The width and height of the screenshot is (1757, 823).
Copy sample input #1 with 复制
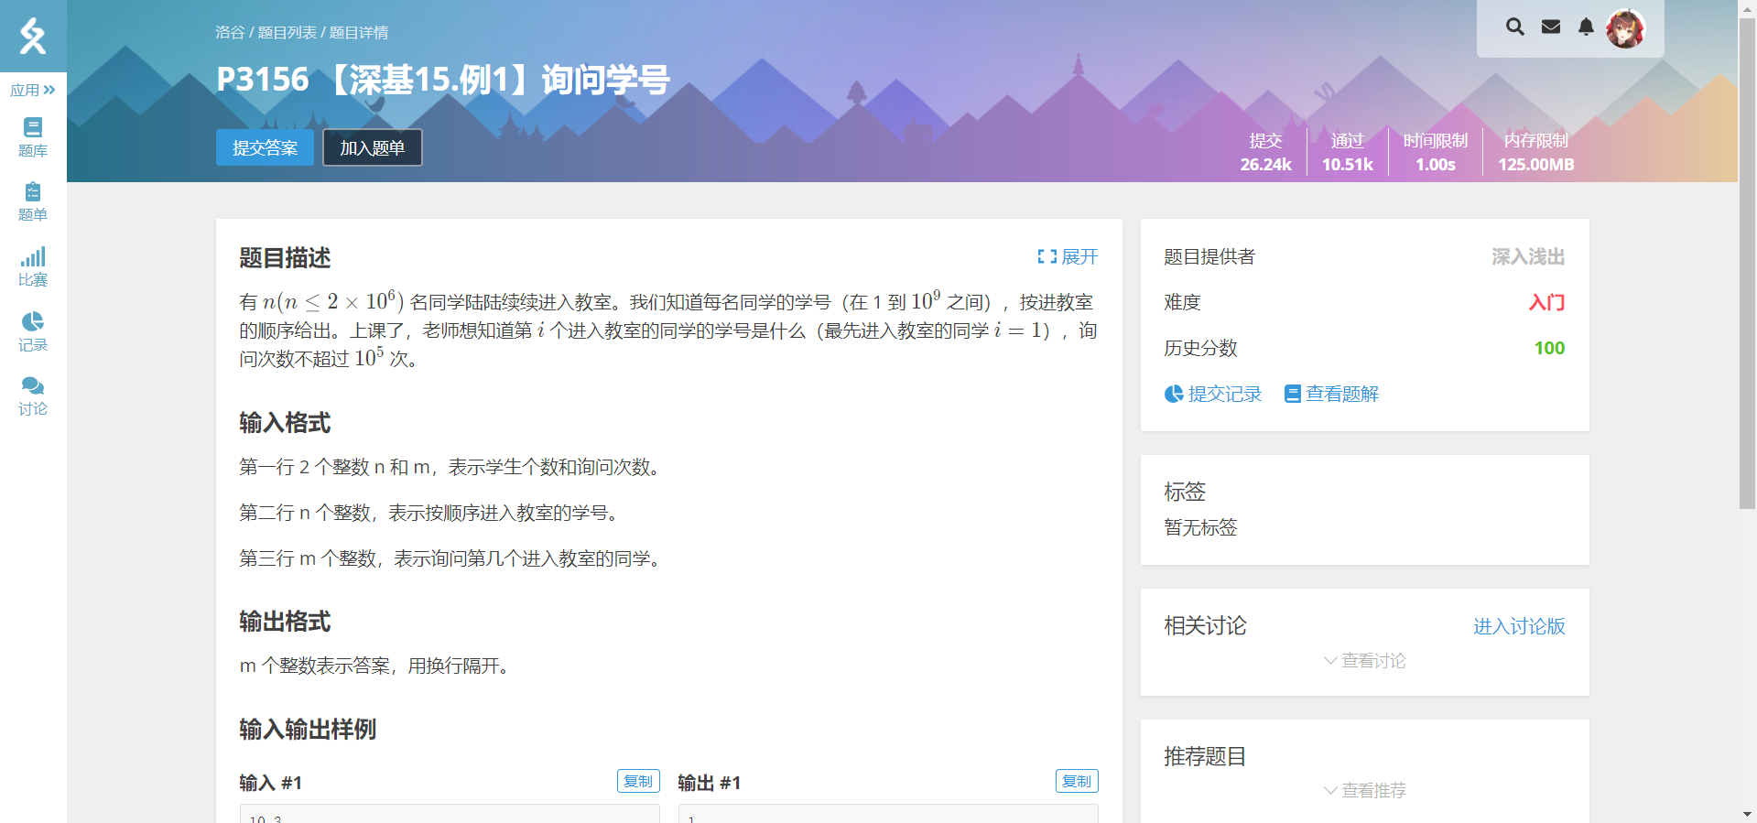click(x=638, y=781)
